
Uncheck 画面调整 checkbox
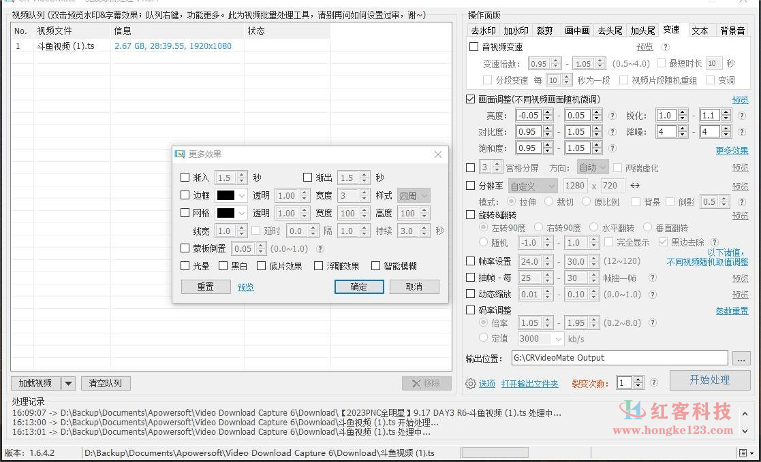click(x=470, y=99)
